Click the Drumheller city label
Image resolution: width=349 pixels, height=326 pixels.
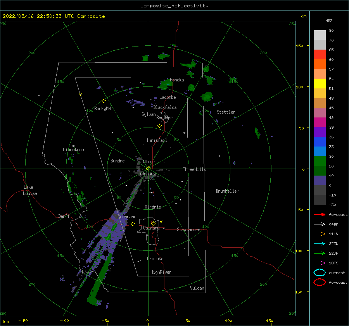point(227,191)
